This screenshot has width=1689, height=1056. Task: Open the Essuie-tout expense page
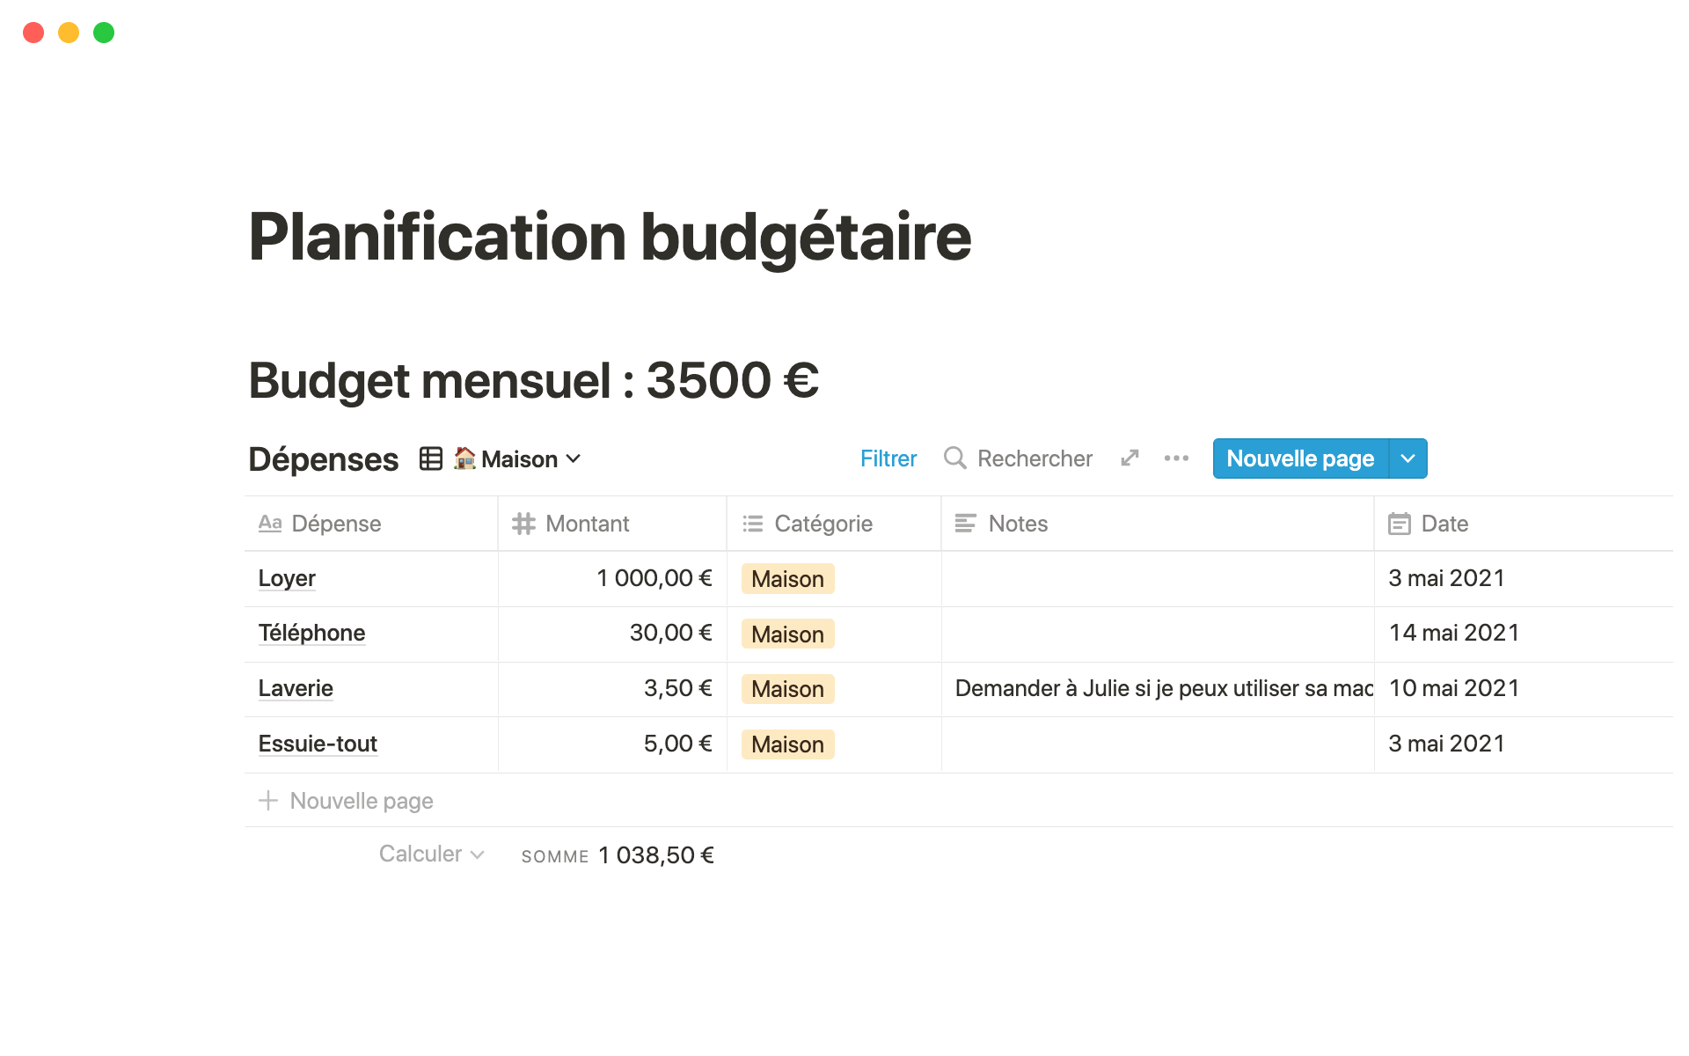(x=318, y=744)
